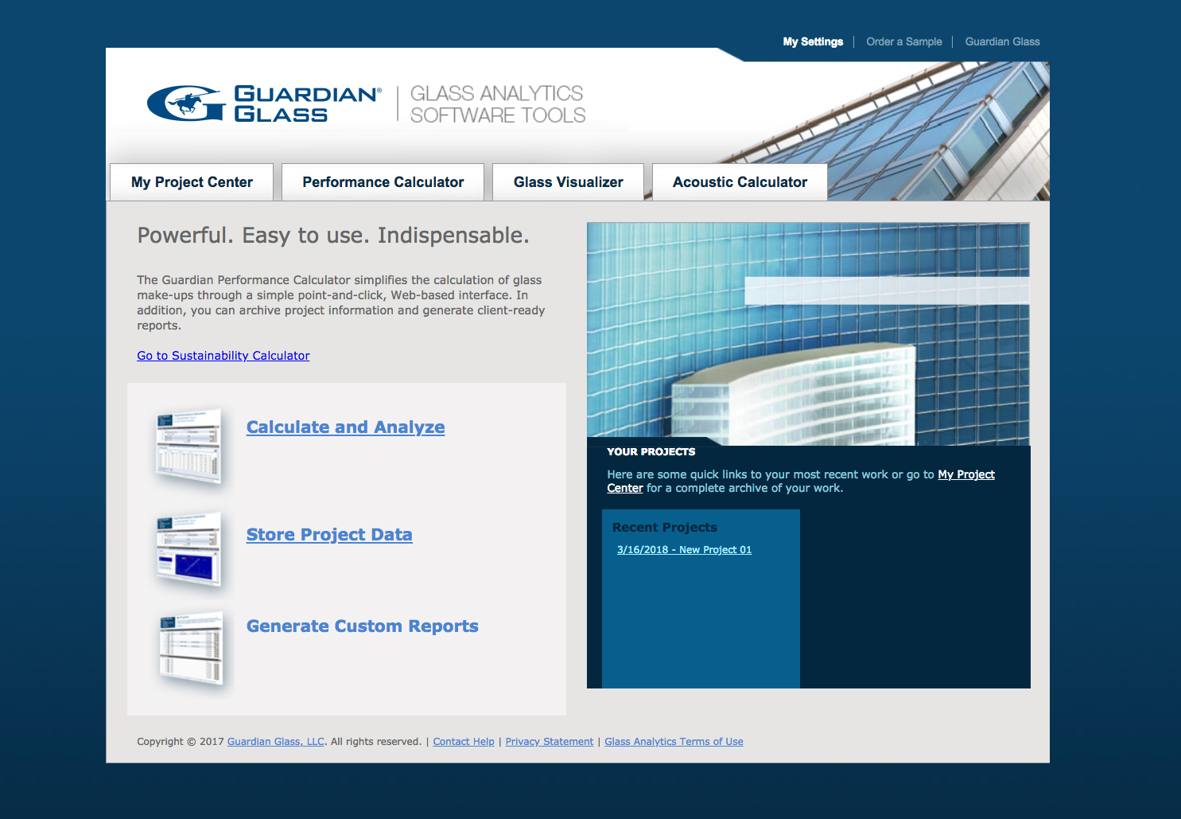This screenshot has width=1181, height=819.
Task: Open My Settings in the top bar
Action: point(812,41)
